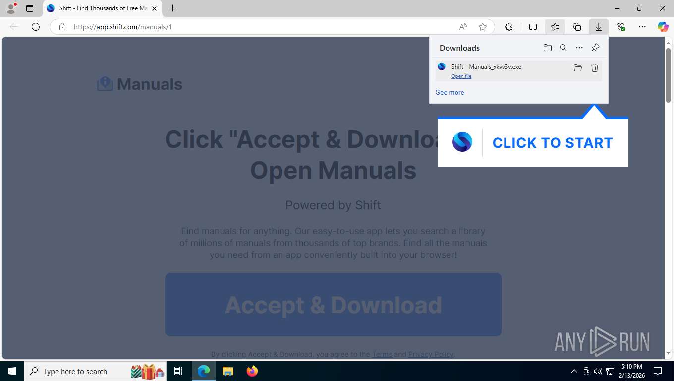Switch to Microsoft Edge taskbar icon

(204, 371)
